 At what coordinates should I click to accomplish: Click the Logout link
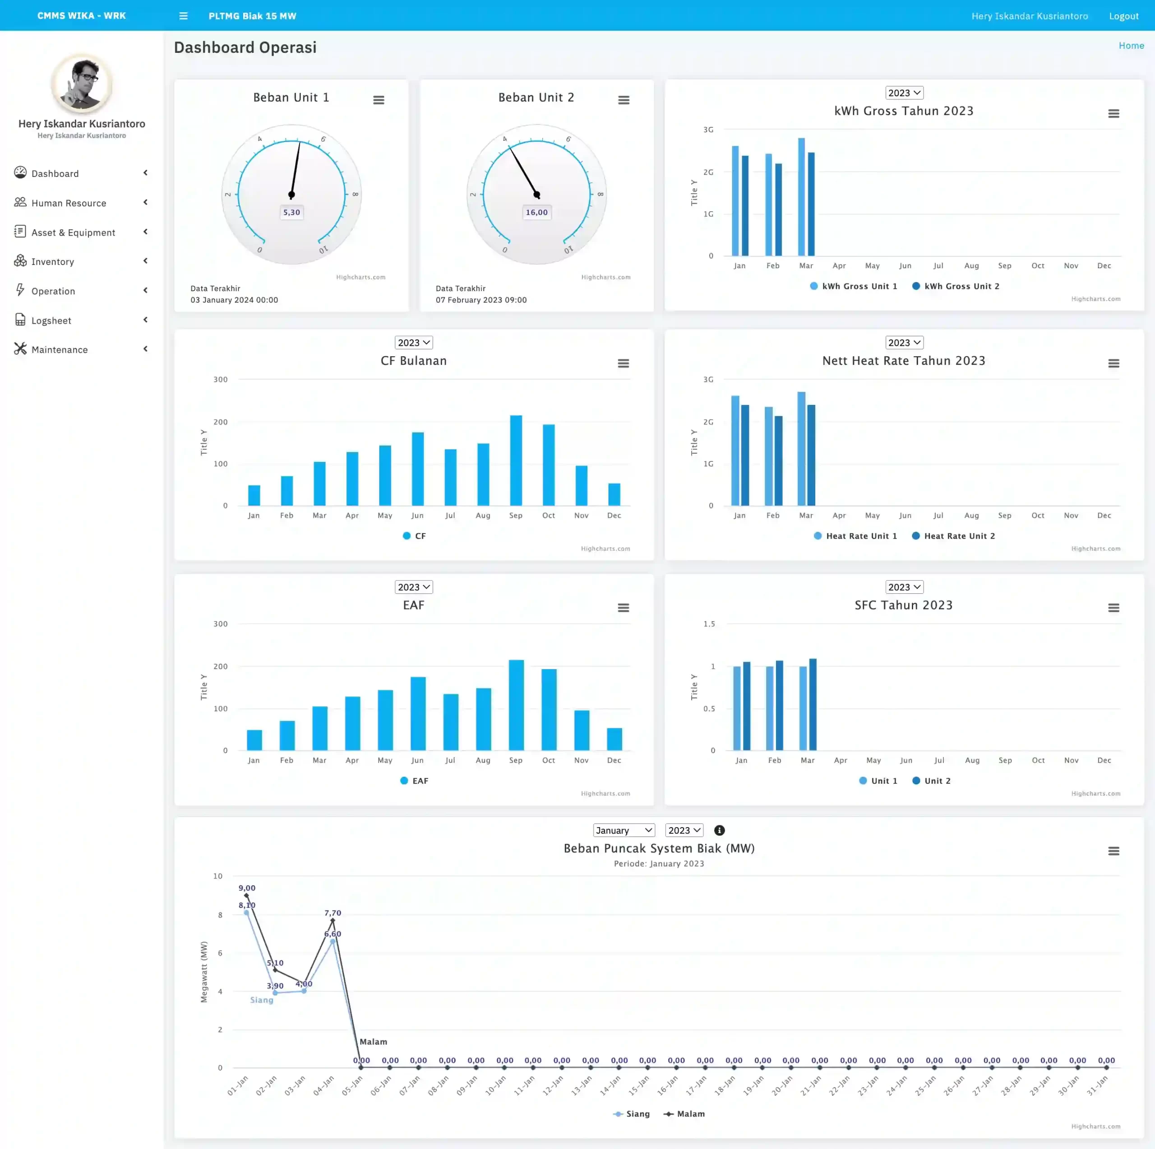coord(1123,16)
